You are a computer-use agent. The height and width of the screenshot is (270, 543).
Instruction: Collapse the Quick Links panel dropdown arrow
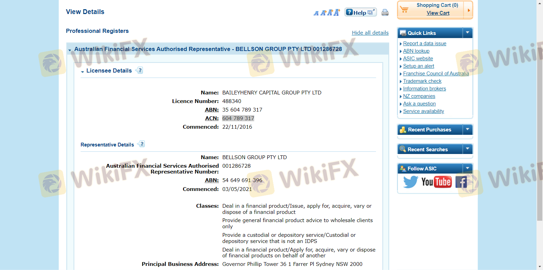tap(468, 33)
